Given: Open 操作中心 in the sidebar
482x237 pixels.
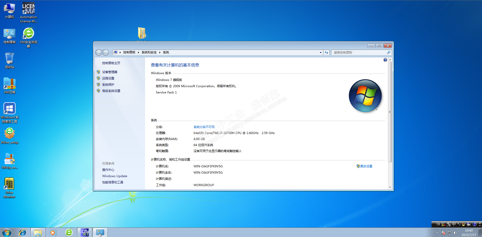Looking at the screenshot, I should [x=108, y=170].
